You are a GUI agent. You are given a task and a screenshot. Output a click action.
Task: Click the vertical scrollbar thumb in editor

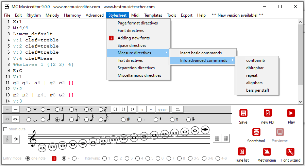point(300,55)
